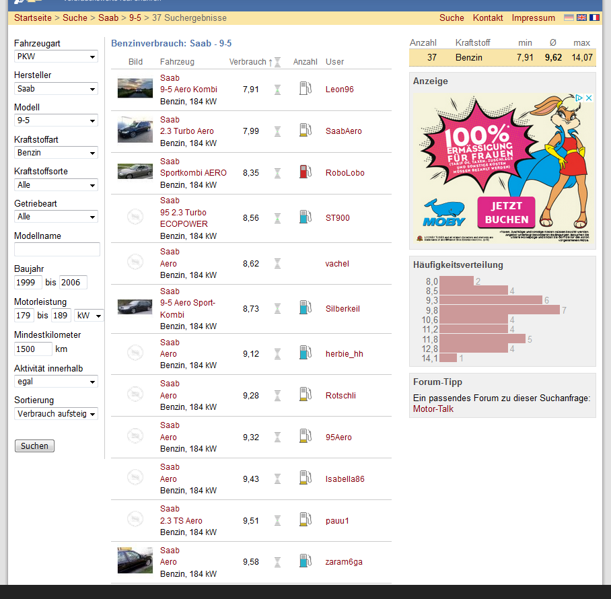Click the Mindestkilometer field
Viewport: 611px width, 599px height.
(33, 349)
